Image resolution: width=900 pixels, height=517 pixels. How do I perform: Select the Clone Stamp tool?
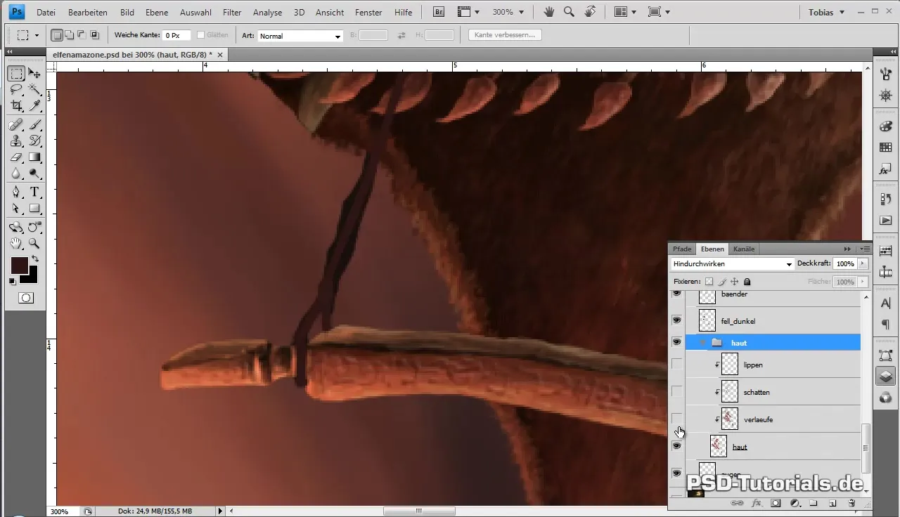click(x=16, y=141)
